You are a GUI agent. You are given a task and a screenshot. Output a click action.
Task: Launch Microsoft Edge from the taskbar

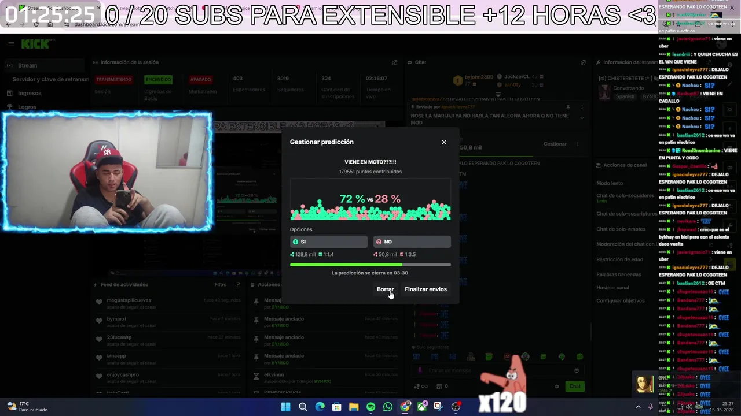[x=320, y=407]
